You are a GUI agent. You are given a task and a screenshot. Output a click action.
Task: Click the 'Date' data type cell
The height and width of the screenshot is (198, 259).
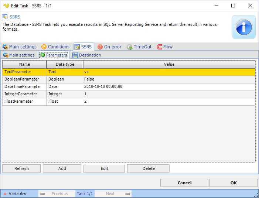(x=65, y=87)
